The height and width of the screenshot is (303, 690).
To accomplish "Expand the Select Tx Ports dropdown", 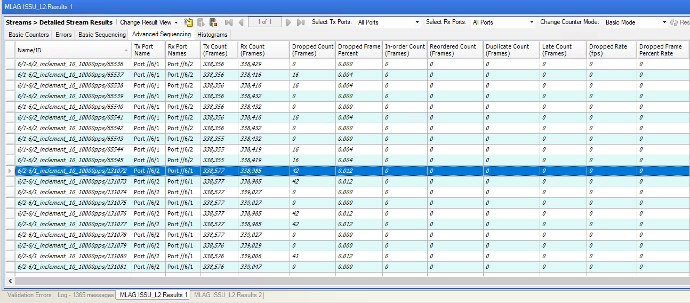I will [417, 22].
